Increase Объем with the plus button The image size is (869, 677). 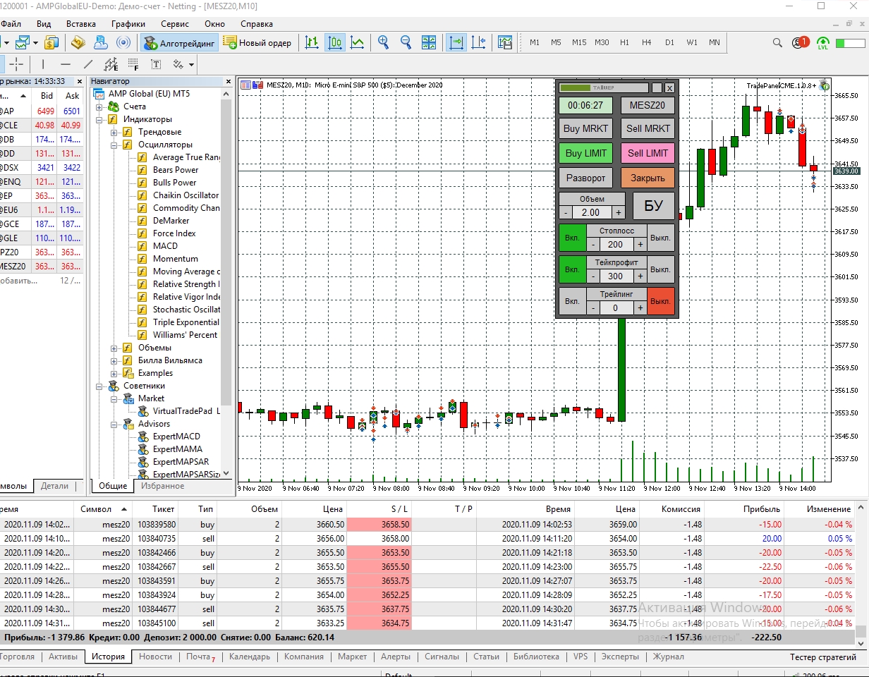click(x=619, y=212)
